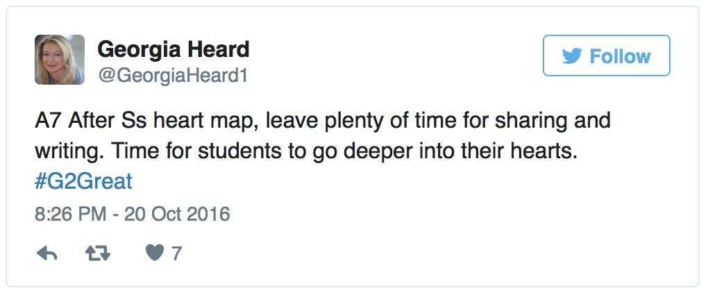Screen dimensions: 708x297
Task: Click the 20 Oct 2016 date text
Action: tap(178, 214)
